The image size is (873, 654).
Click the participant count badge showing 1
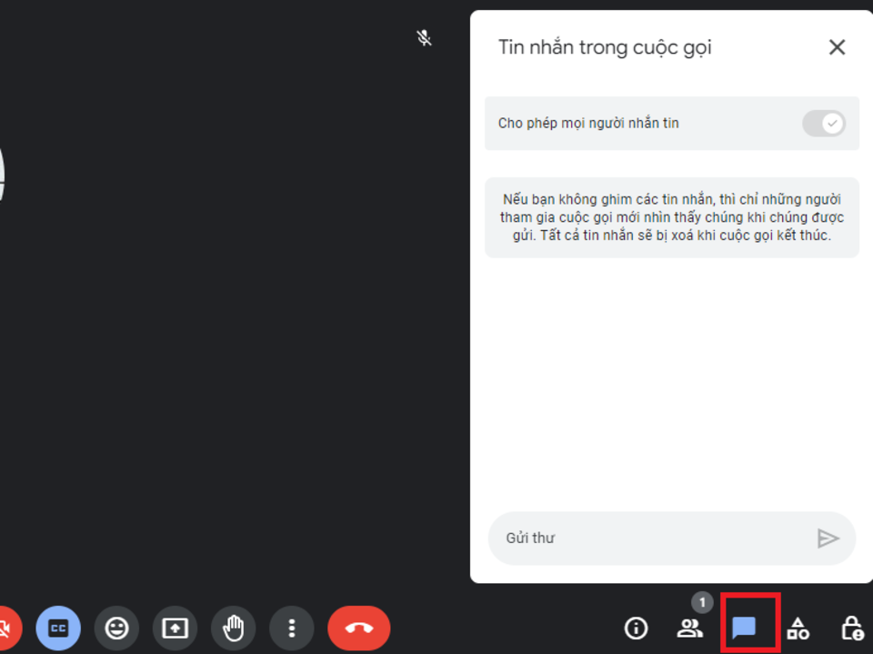pos(702,603)
